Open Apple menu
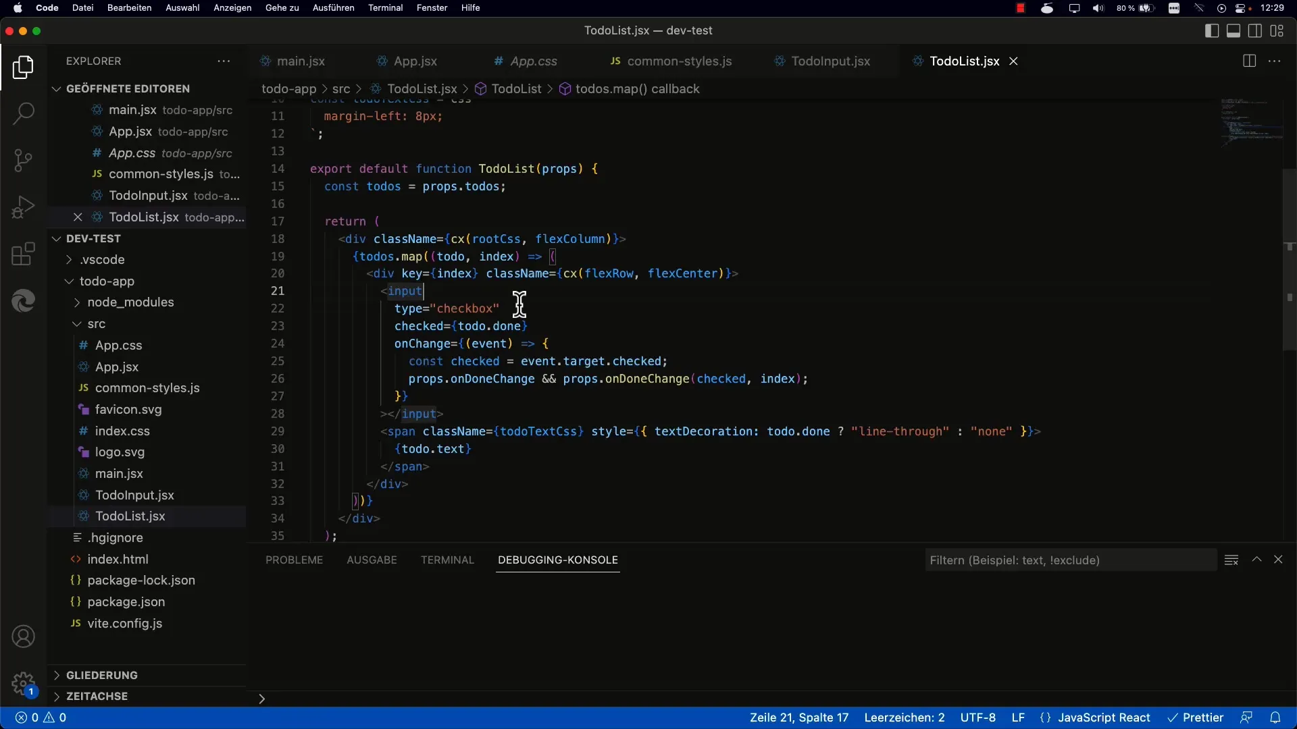Viewport: 1297px width, 729px height. pyautogui.click(x=18, y=8)
